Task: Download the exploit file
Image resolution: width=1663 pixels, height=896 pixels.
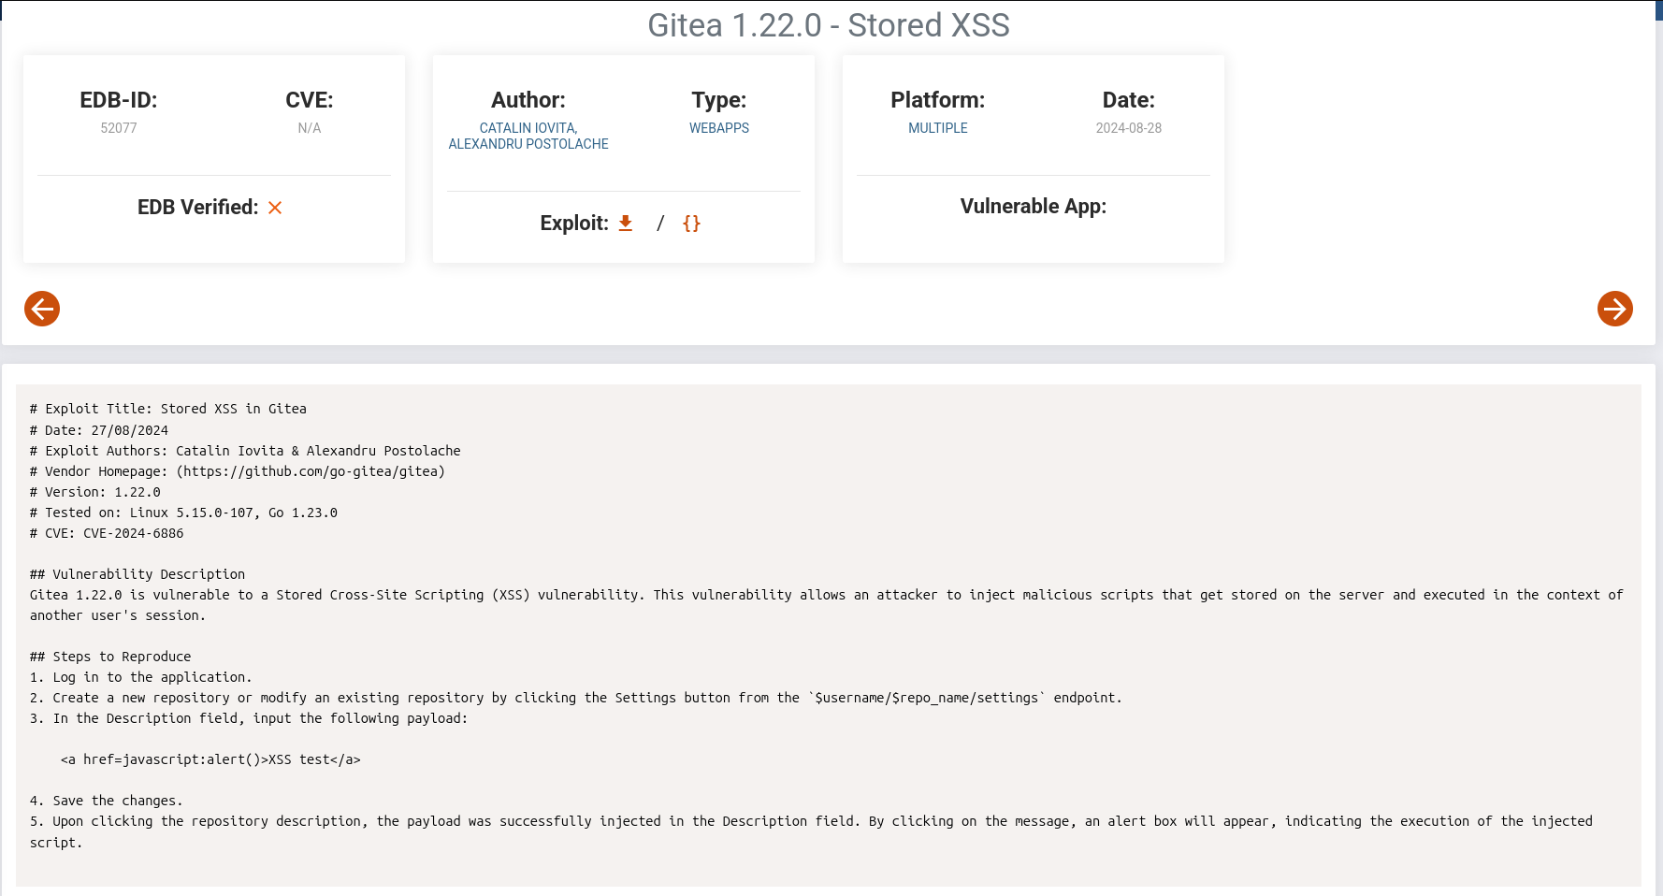Action: pos(626,224)
